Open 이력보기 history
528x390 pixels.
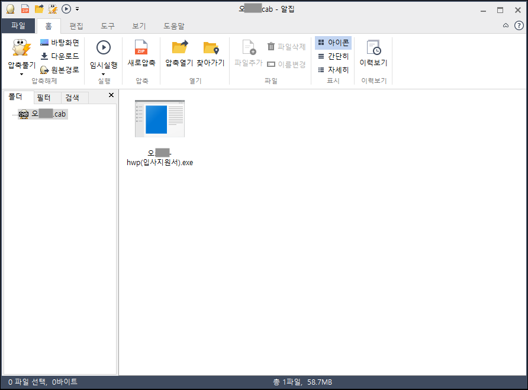pyautogui.click(x=374, y=53)
